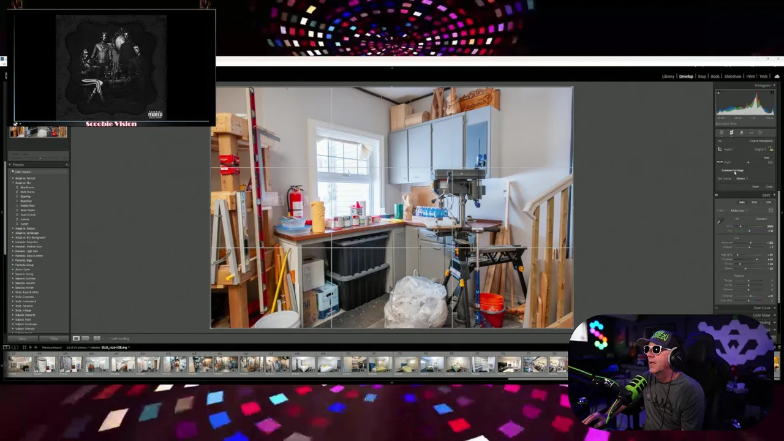784x441 pixels.
Task: Toggle Constrain to Image checkbox
Action: pos(719,170)
